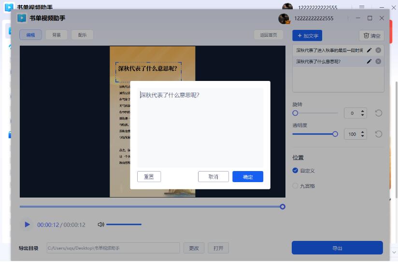Adjust the 透明度 opacity slider handle
Viewport: 398px width, 265px height.
[335, 134]
